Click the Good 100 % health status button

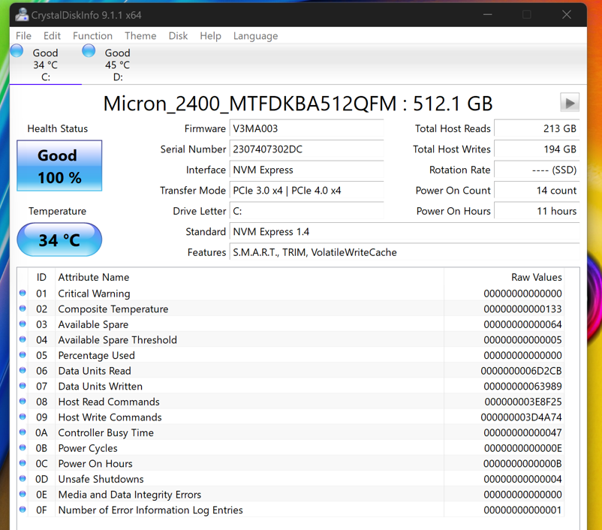(x=59, y=165)
